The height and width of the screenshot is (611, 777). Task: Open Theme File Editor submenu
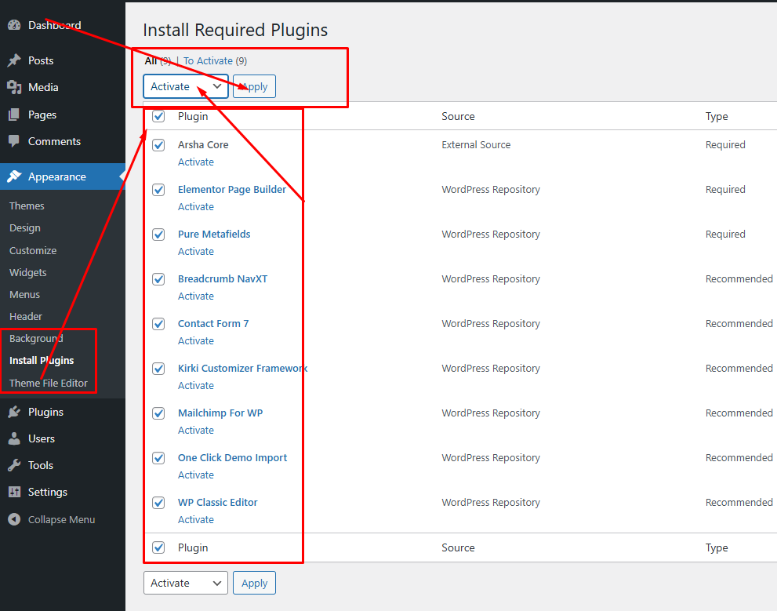coord(48,383)
